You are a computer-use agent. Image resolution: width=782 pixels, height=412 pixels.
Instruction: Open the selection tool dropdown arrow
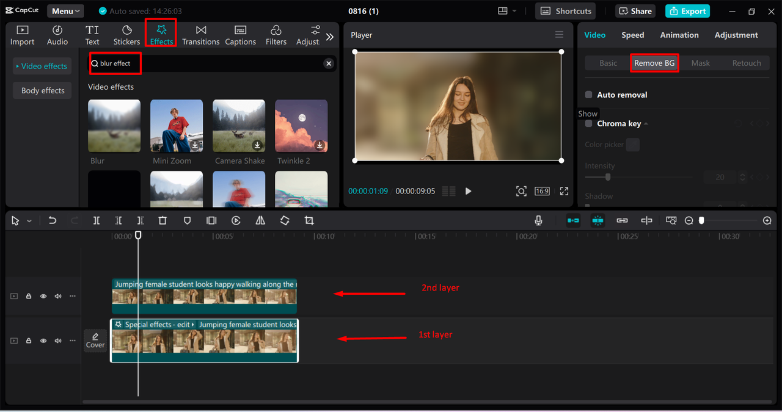coord(29,221)
